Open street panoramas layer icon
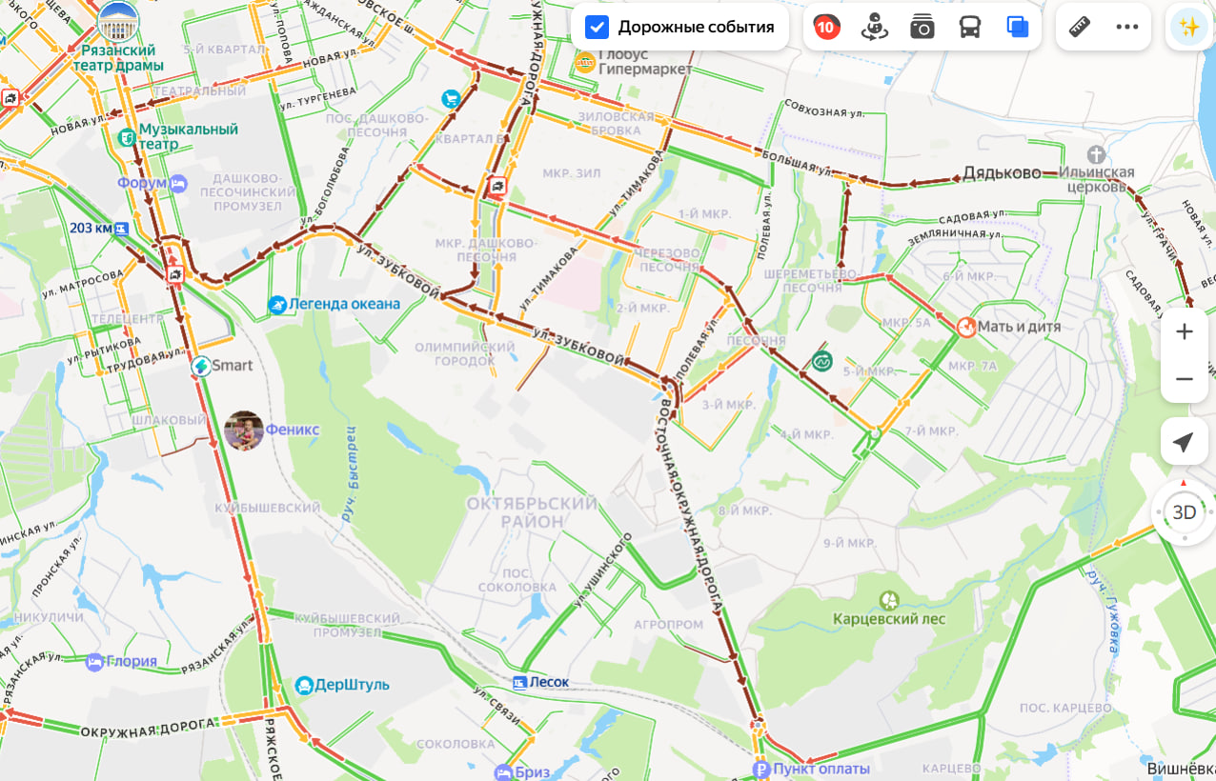Image resolution: width=1216 pixels, height=781 pixels. tap(874, 28)
